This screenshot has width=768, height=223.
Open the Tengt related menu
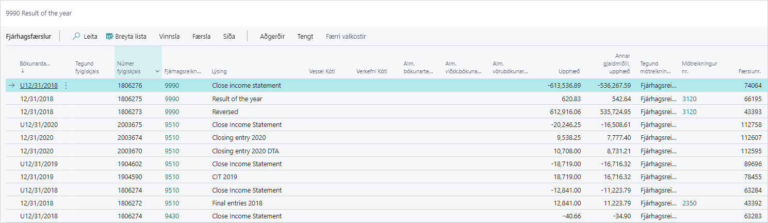[x=305, y=37]
